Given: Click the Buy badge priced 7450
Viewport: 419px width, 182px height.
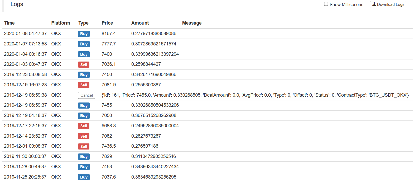Looking at the screenshot, I should pos(84,75).
